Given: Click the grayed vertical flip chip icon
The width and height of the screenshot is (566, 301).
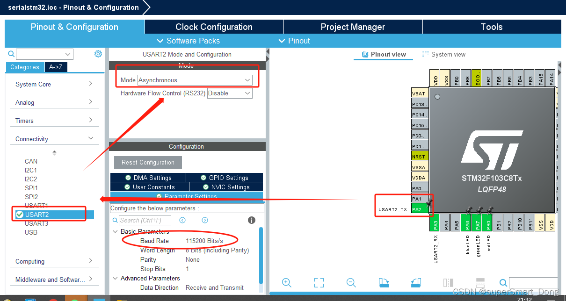Looking at the screenshot, I should [x=448, y=282].
